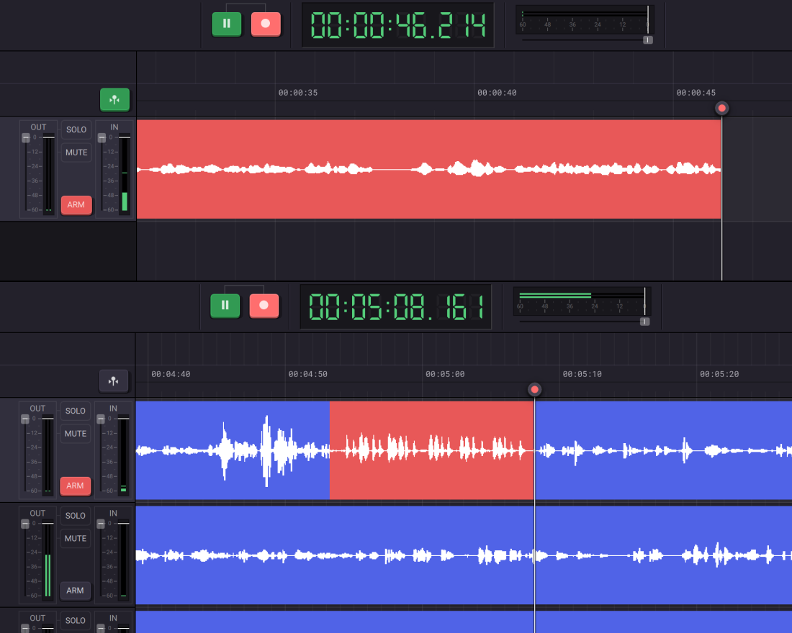Disarm the track with the fully red clip
Image resolution: width=792 pixels, height=633 pixels.
pyautogui.click(x=76, y=204)
